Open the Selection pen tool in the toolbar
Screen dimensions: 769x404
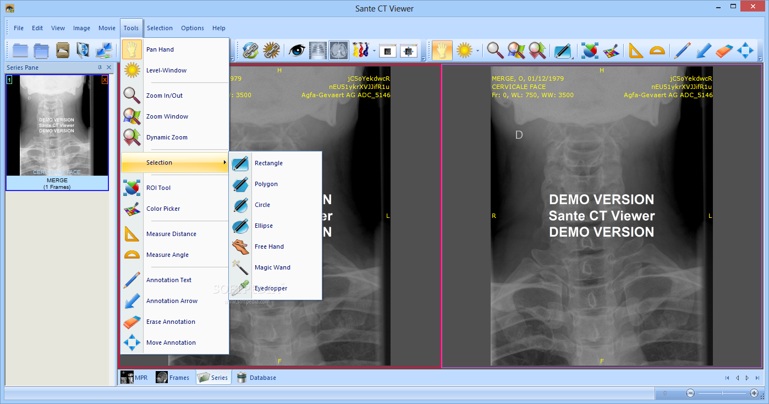pyautogui.click(x=563, y=50)
